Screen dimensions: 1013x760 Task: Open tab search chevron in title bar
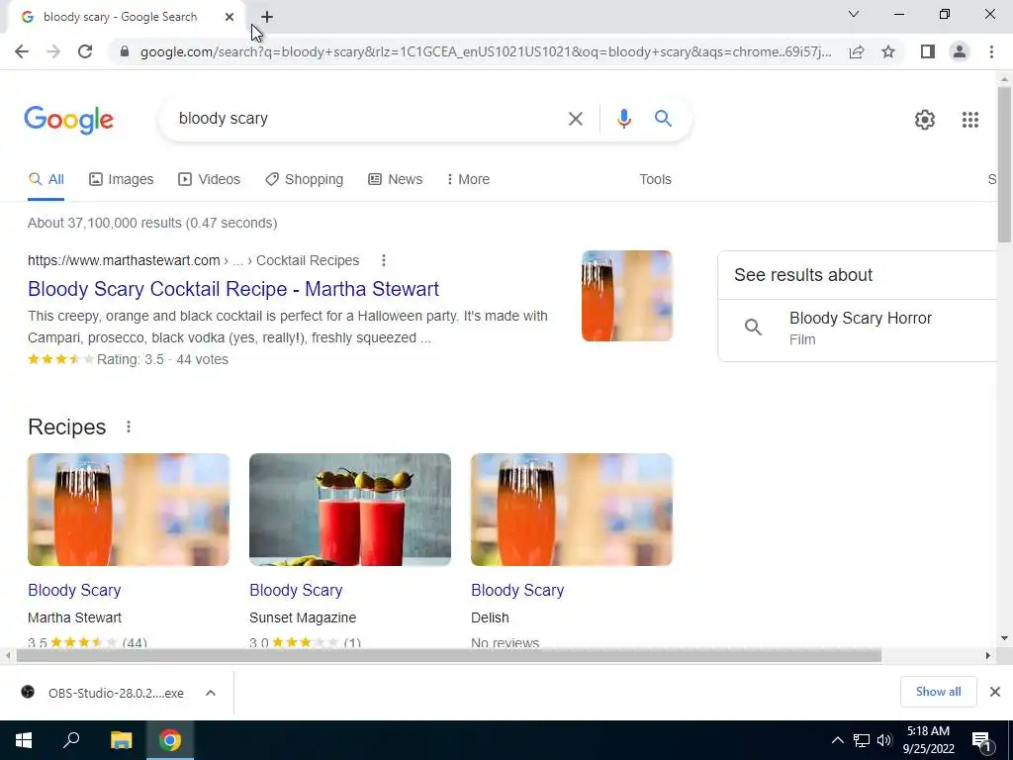(x=854, y=14)
